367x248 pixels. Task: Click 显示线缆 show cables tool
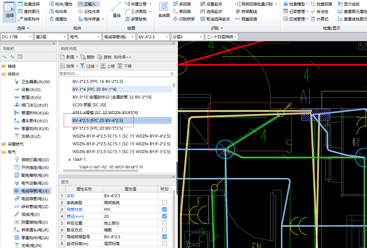pos(349,4)
